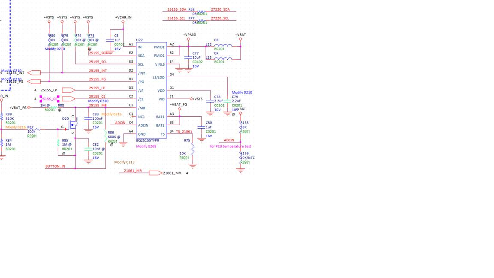The height and width of the screenshot is (278, 494).
Task: Click the BQ25155YFPR part name
Action: point(148,141)
